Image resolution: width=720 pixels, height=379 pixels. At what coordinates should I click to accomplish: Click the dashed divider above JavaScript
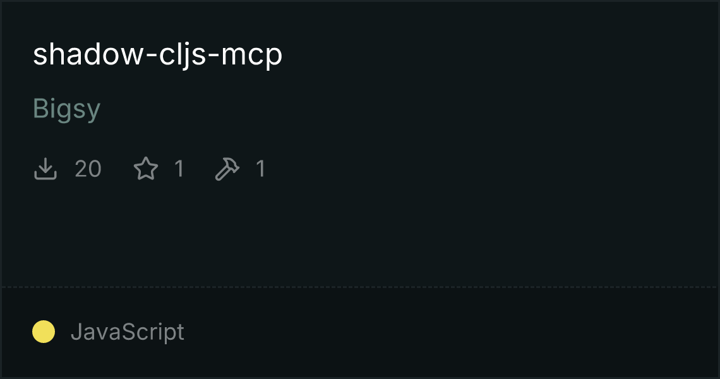coord(360,287)
